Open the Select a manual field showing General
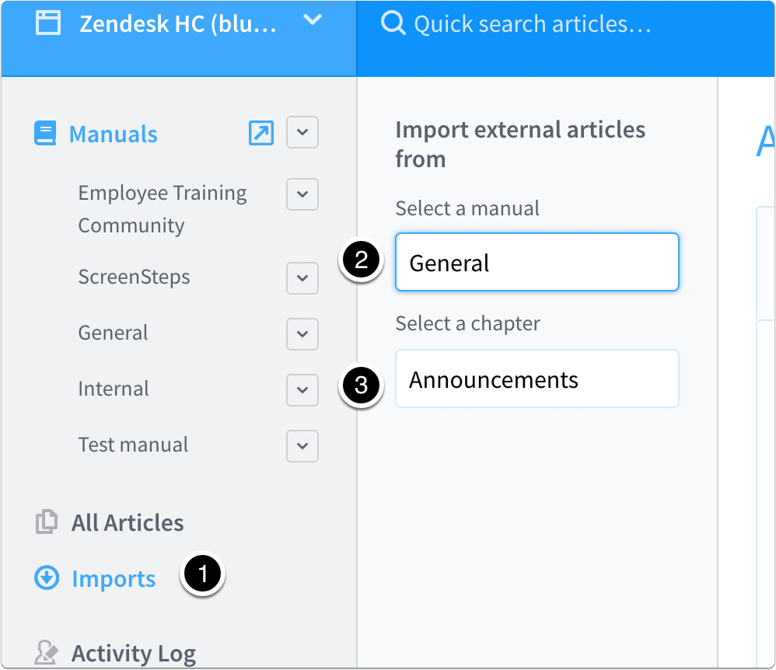The image size is (776, 670). 537,262
